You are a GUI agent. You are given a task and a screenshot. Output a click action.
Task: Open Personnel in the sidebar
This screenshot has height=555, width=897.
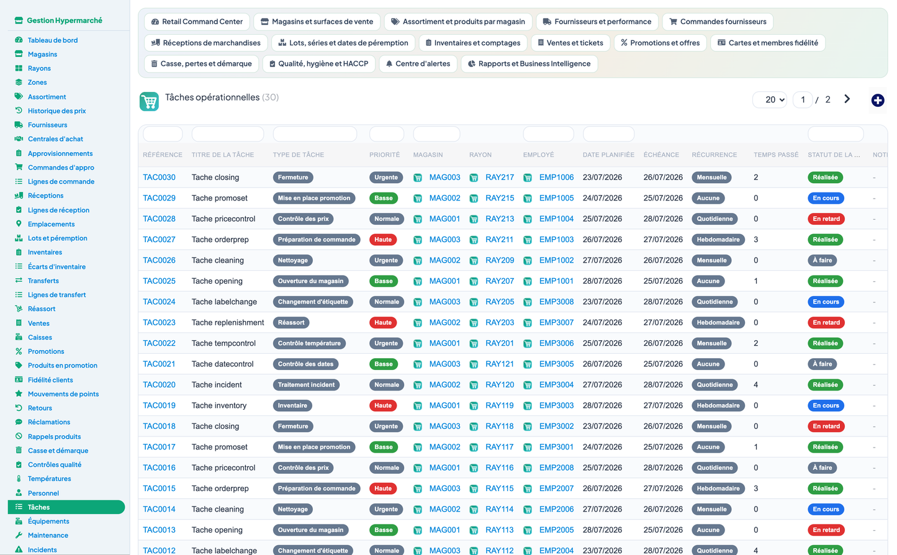tap(43, 493)
